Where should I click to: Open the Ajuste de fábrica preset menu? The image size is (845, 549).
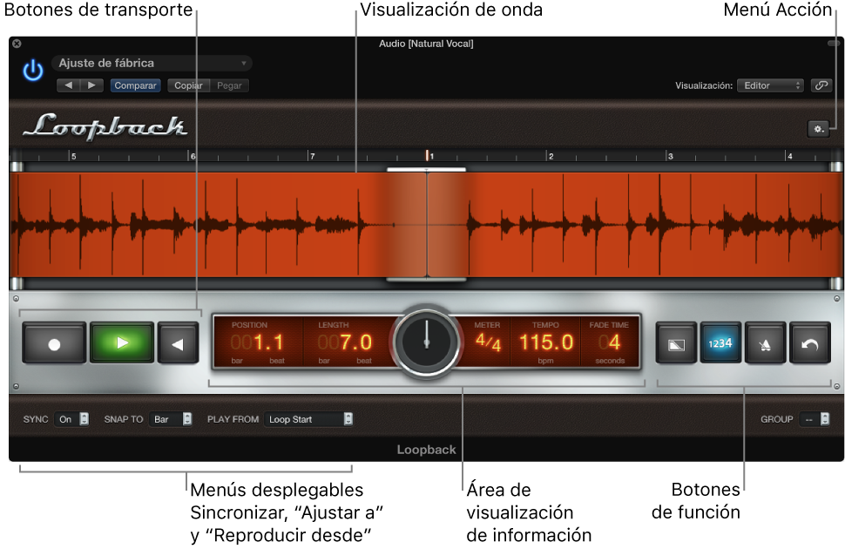152,63
